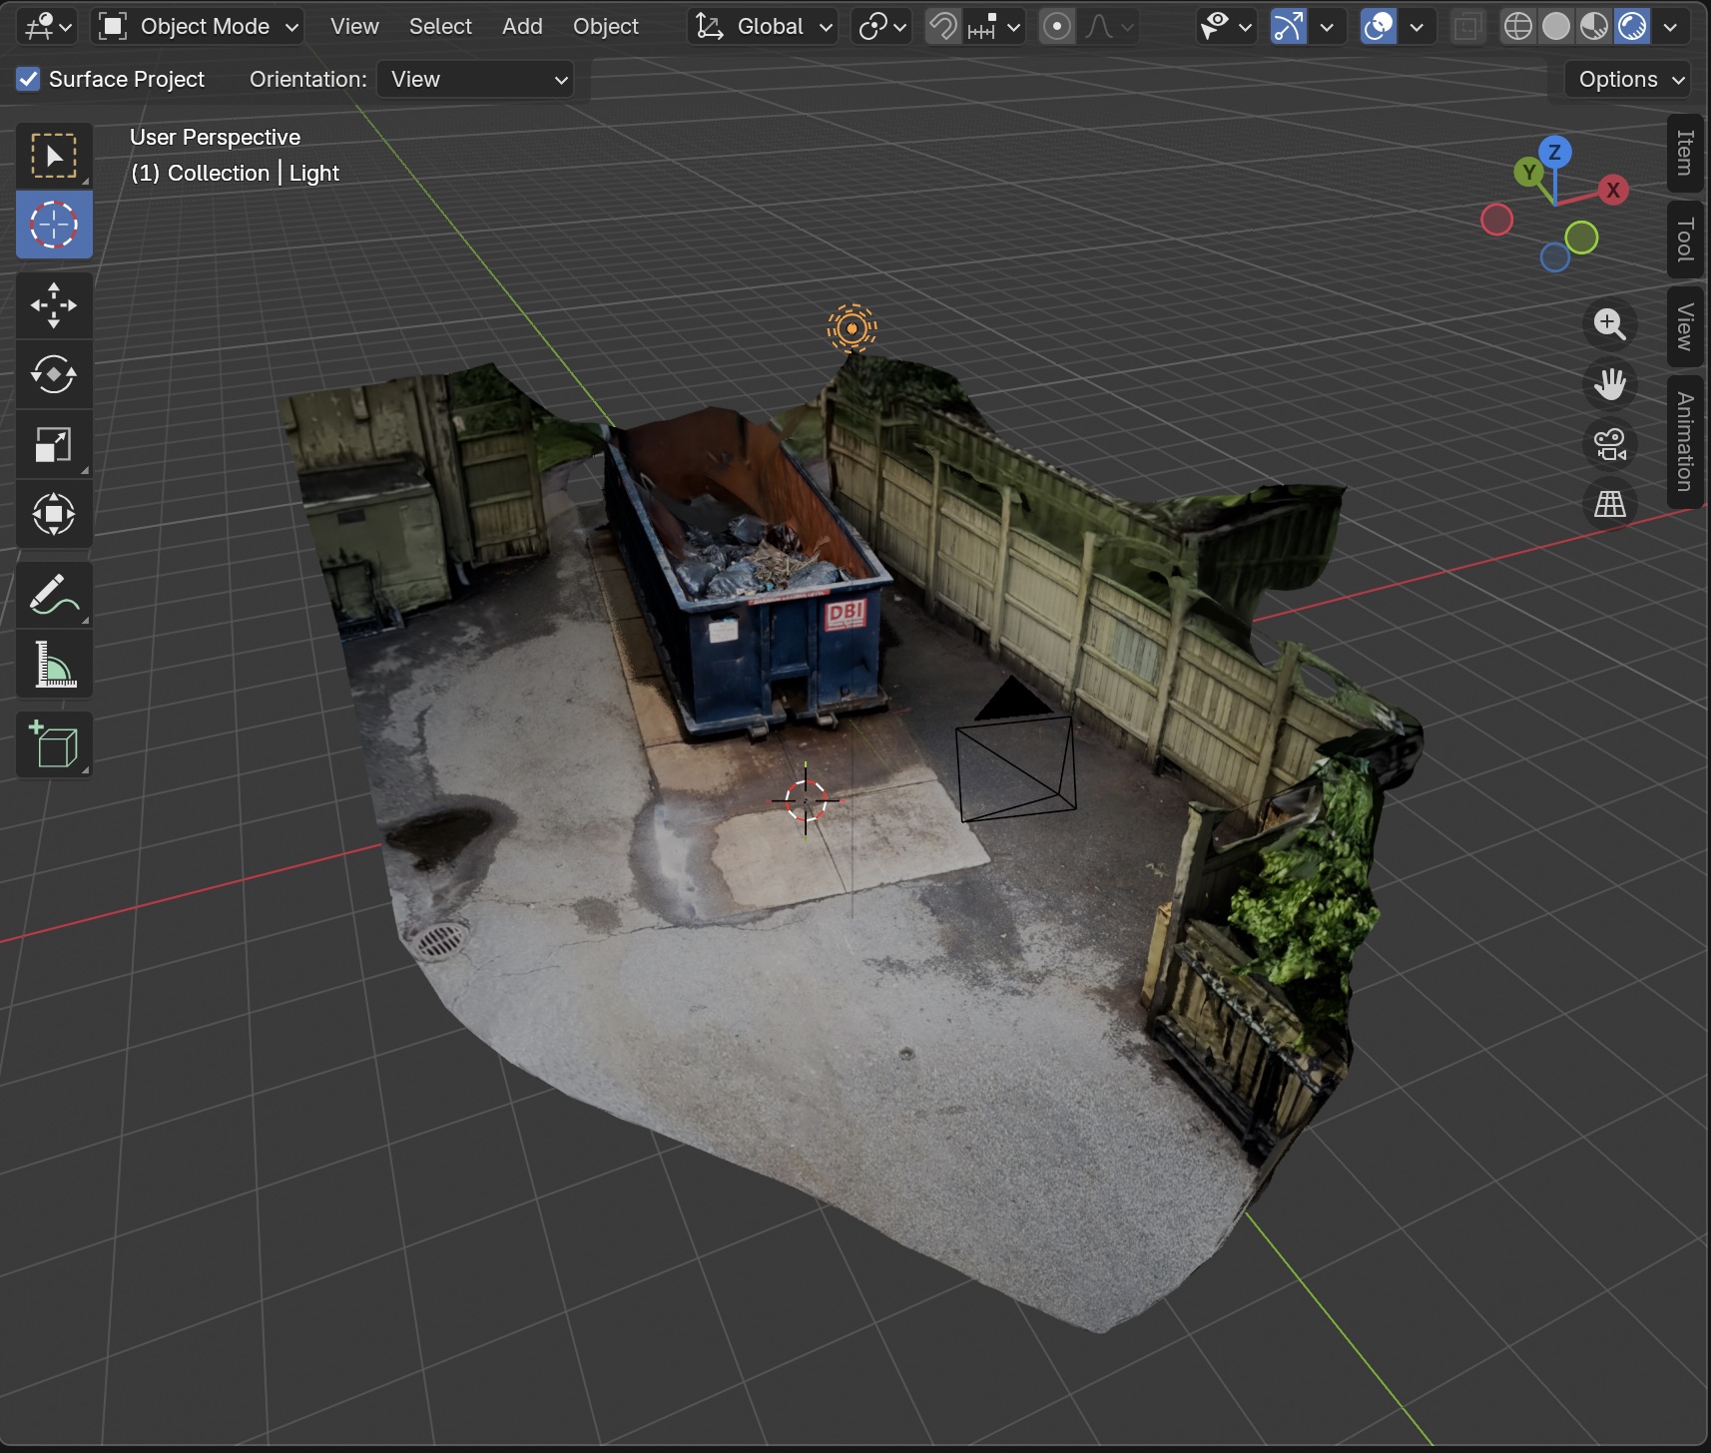
Task: Click the snapping increment type icon
Action: point(982,27)
